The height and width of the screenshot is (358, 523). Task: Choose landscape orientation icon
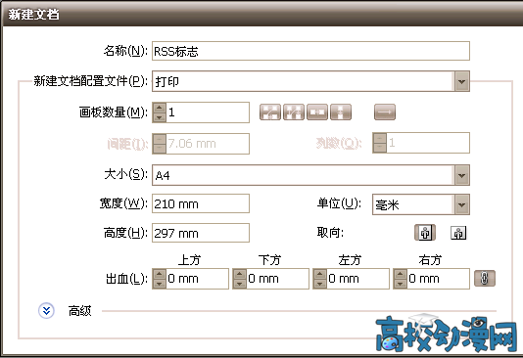click(458, 233)
